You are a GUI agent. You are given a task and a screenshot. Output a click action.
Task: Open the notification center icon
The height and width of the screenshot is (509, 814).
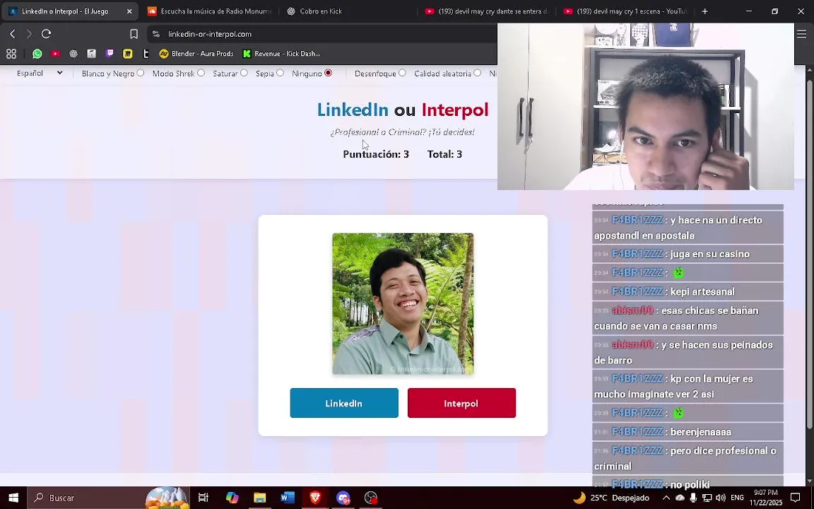coord(796,498)
